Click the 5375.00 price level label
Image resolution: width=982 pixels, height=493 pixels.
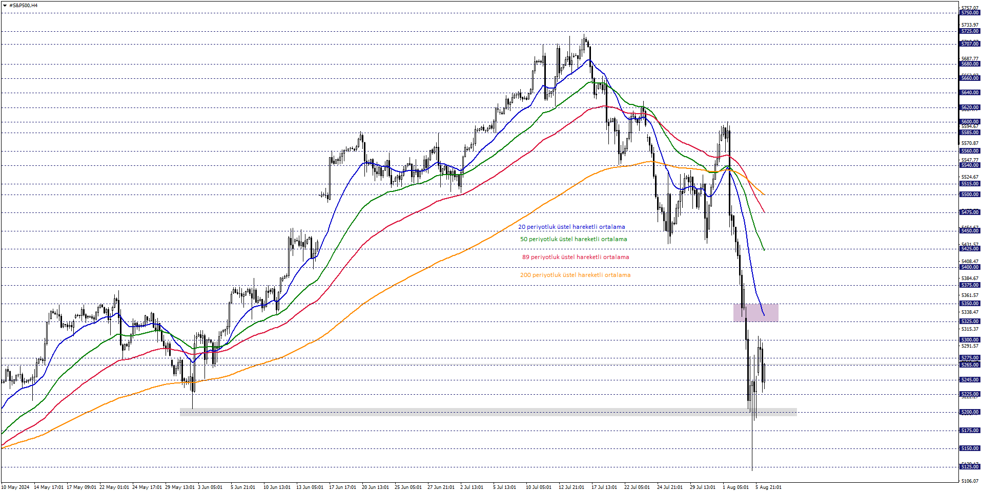970,285
